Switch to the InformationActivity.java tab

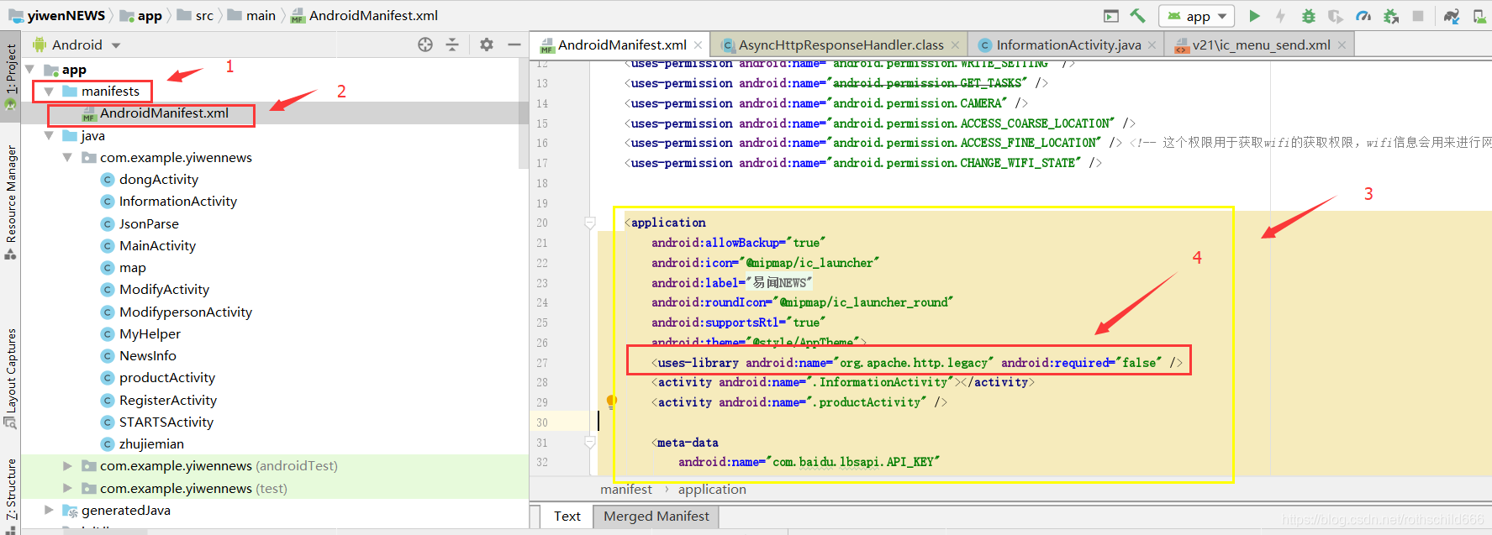point(1068,45)
